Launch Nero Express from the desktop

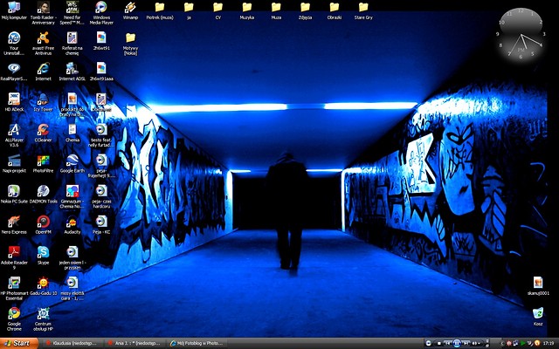point(14,225)
